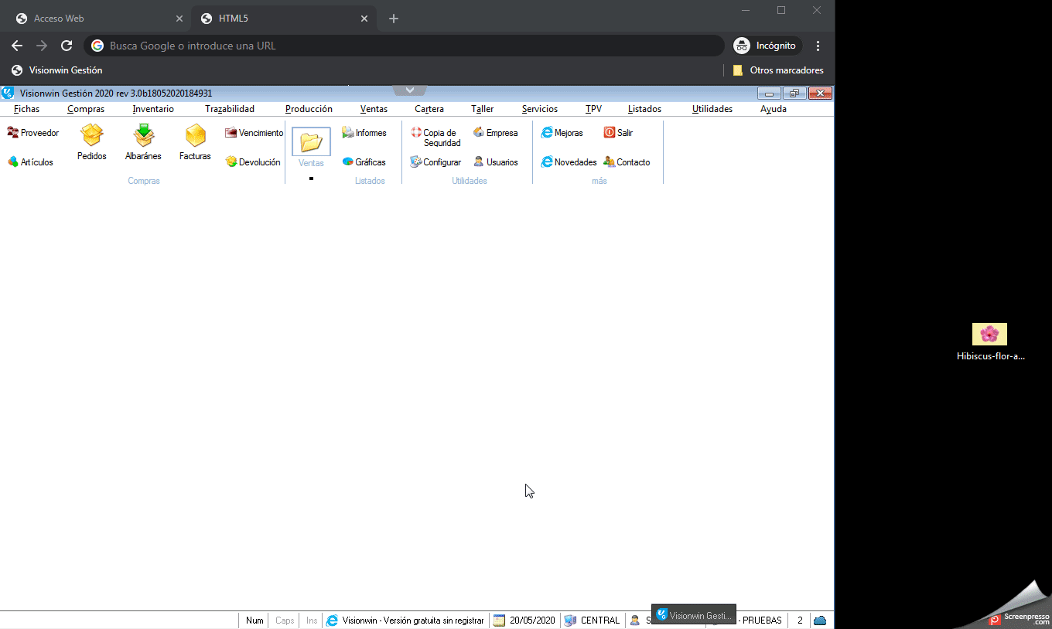Reload the browser page
The height and width of the screenshot is (629, 1052).
click(x=67, y=46)
